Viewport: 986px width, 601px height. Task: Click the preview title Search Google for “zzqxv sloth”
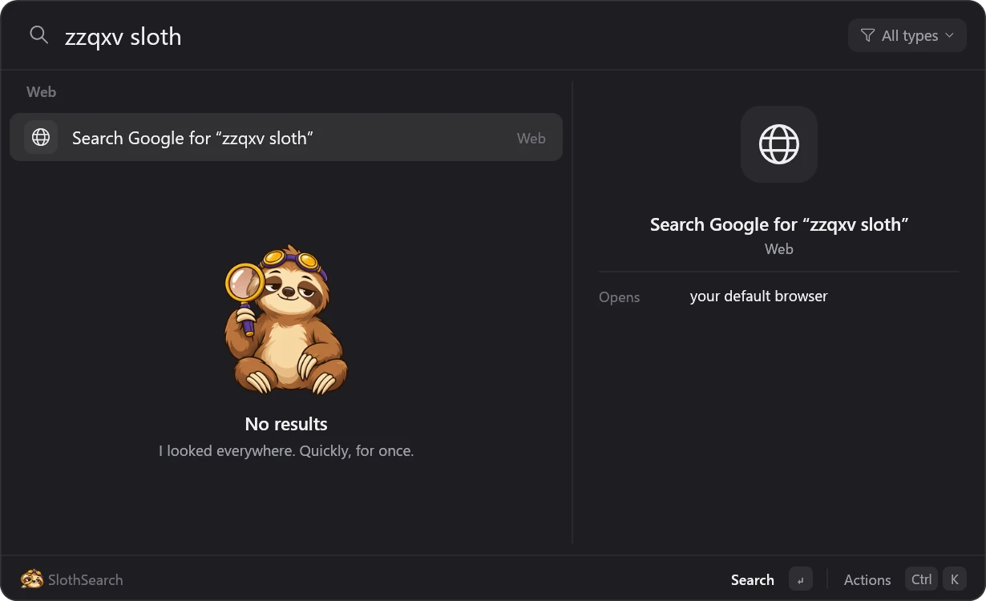[779, 224]
